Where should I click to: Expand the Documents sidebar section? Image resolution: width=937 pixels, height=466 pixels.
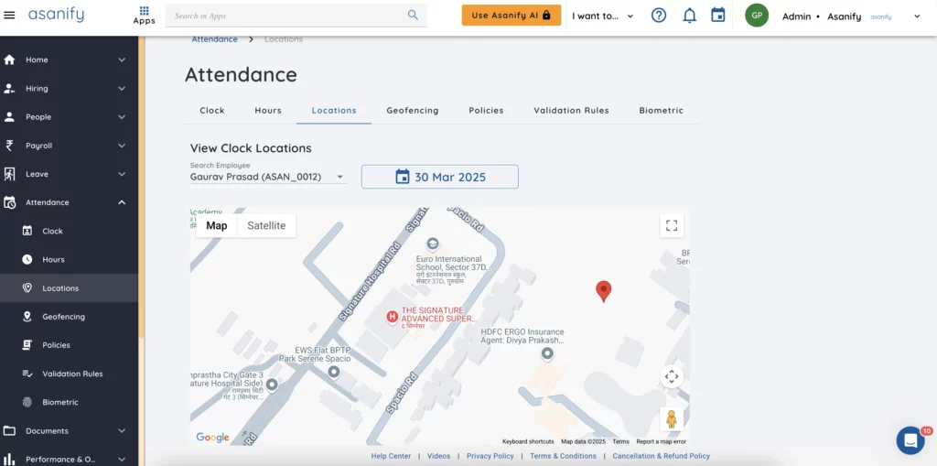tap(122, 430)
